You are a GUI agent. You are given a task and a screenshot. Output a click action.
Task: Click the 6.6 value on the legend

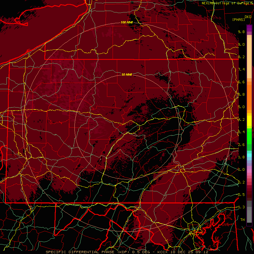tap(241, 82)
